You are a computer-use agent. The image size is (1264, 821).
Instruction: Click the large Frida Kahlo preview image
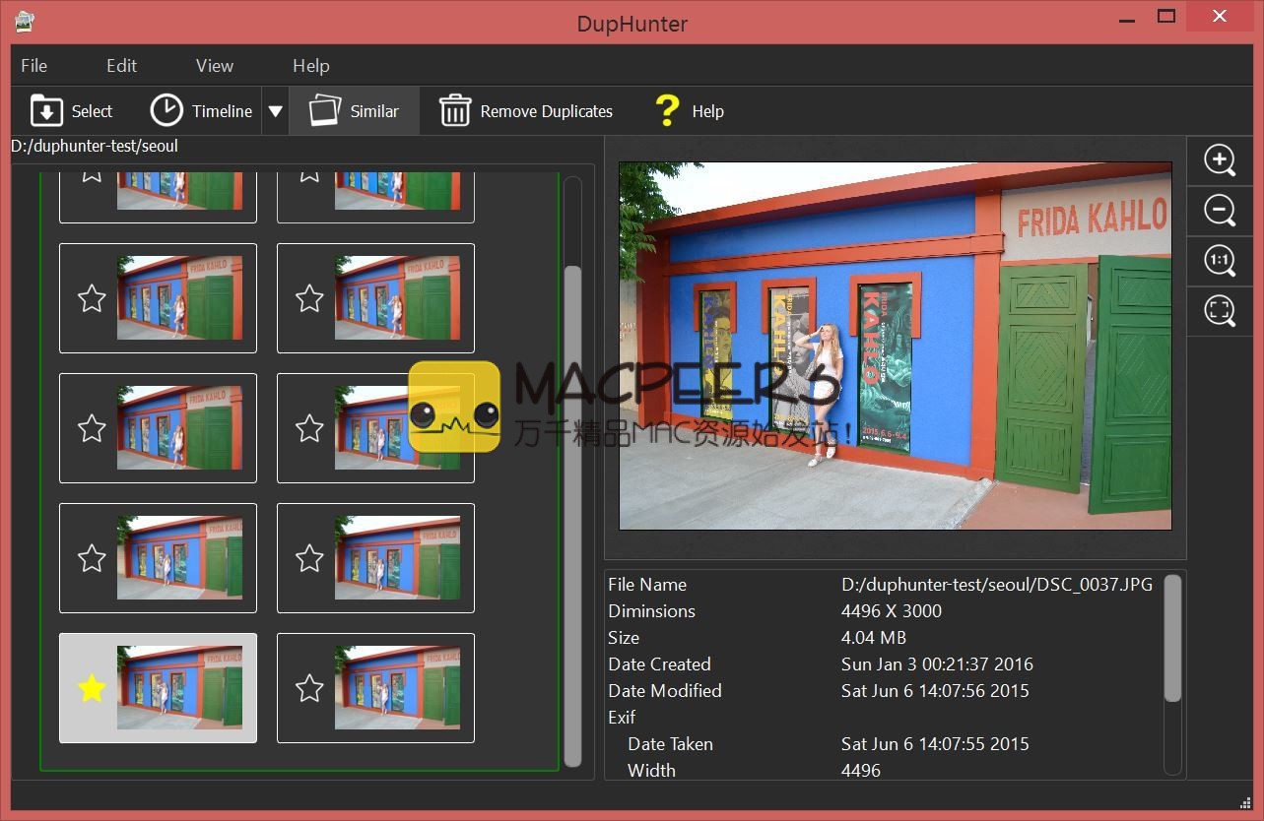pos(895,346)
